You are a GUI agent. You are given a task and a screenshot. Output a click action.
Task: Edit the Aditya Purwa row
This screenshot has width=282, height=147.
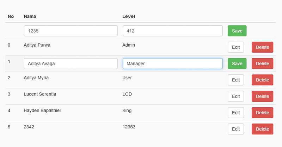tap(236, 47)
